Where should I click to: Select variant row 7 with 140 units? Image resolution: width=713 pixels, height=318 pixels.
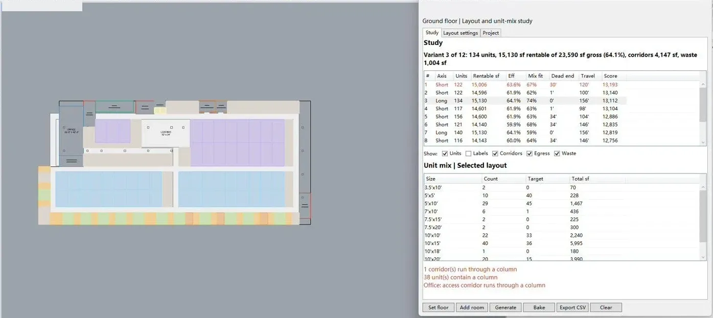(x=525, y=133)
